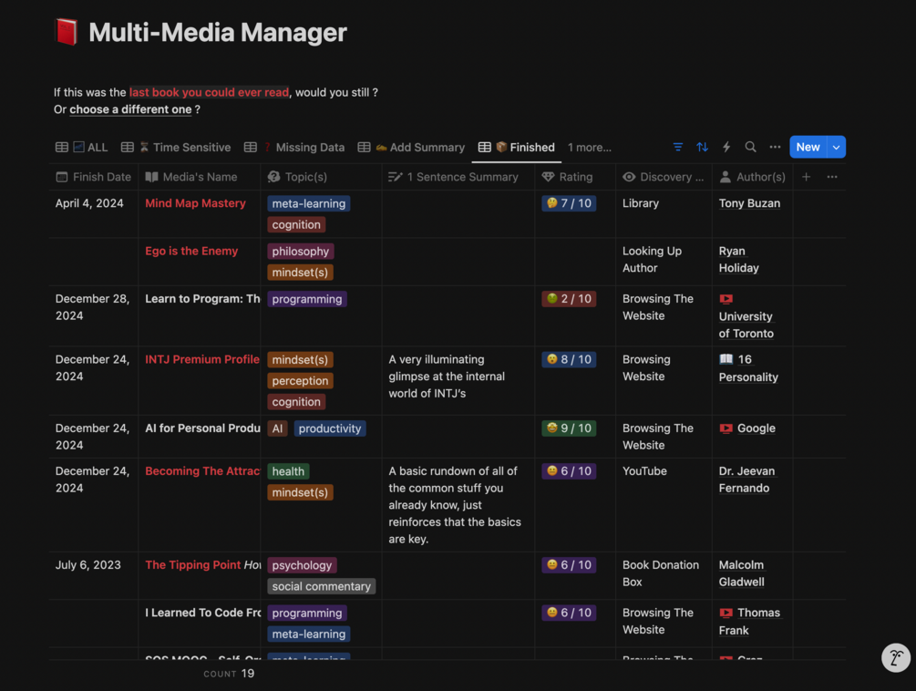
Task: Click calendar icon in Finish Date header
Action: (x=62, y=177)
